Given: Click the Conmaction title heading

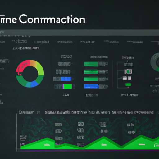Looking at the screenshot, I should click(x=52, y=19).
